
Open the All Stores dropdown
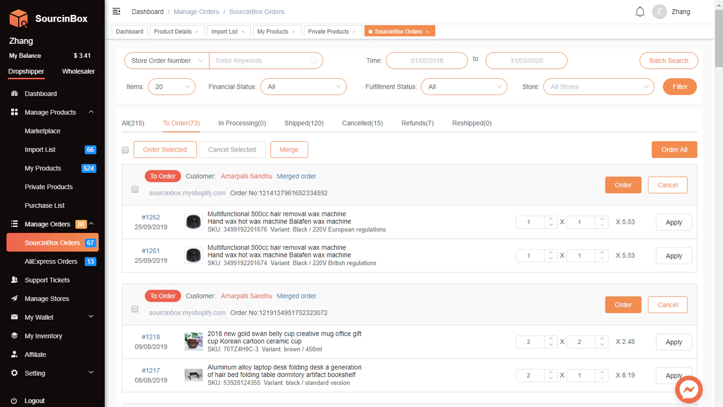coord(599,87)
